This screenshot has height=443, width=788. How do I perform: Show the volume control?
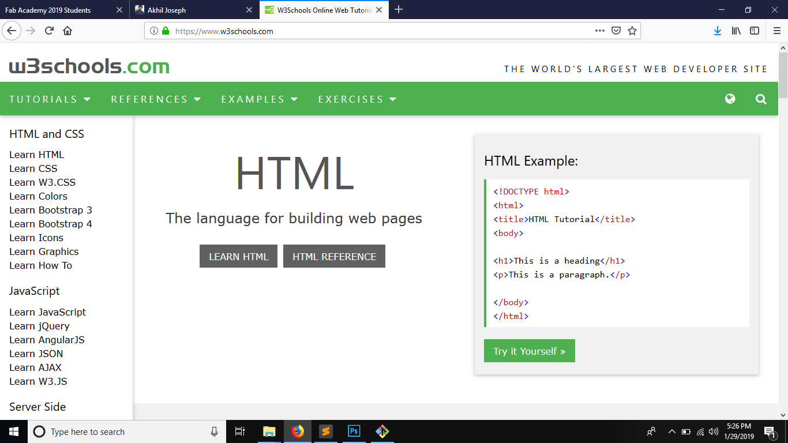714,431
